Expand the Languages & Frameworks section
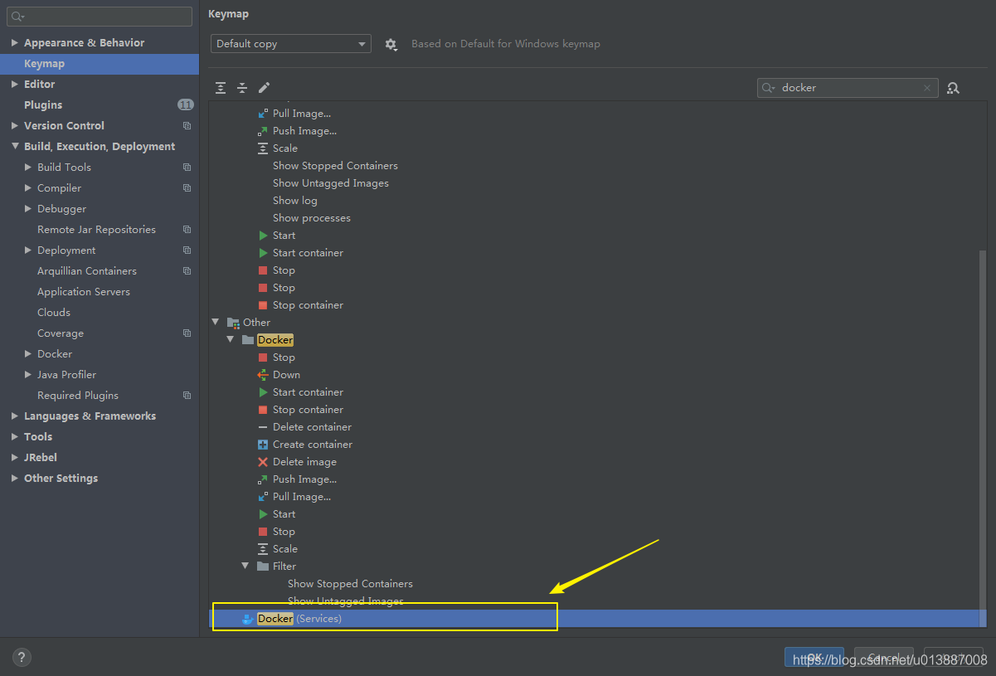Image resolution: width=996 pixels, height=676 pixels. pyautogui.click(x=15, y=416)
